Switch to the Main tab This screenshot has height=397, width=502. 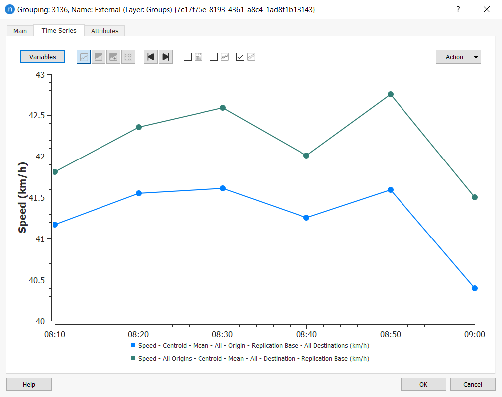(20, 31)
